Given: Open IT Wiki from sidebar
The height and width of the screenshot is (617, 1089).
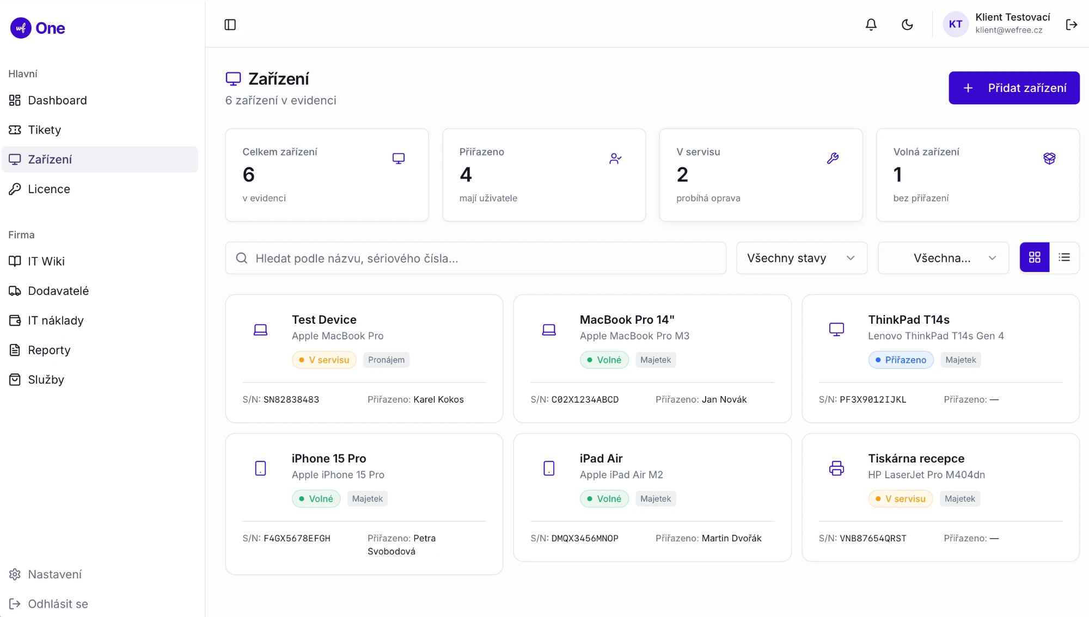Looking at the screenshot, I should [100, 261].
